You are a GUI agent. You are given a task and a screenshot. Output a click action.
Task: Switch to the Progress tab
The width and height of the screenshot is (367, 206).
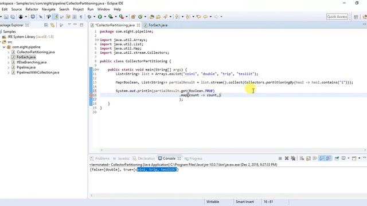(193, 159)
